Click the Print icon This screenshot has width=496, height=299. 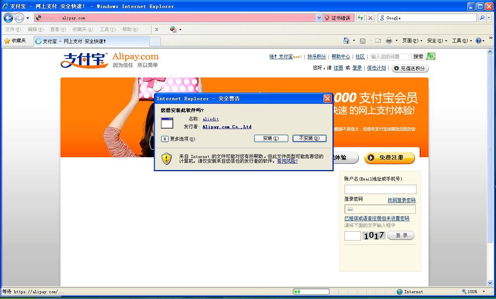point(389,41)
